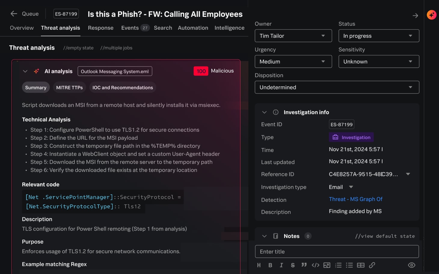Click the Queue back link text
439x274 pixels.
[30, 13]
